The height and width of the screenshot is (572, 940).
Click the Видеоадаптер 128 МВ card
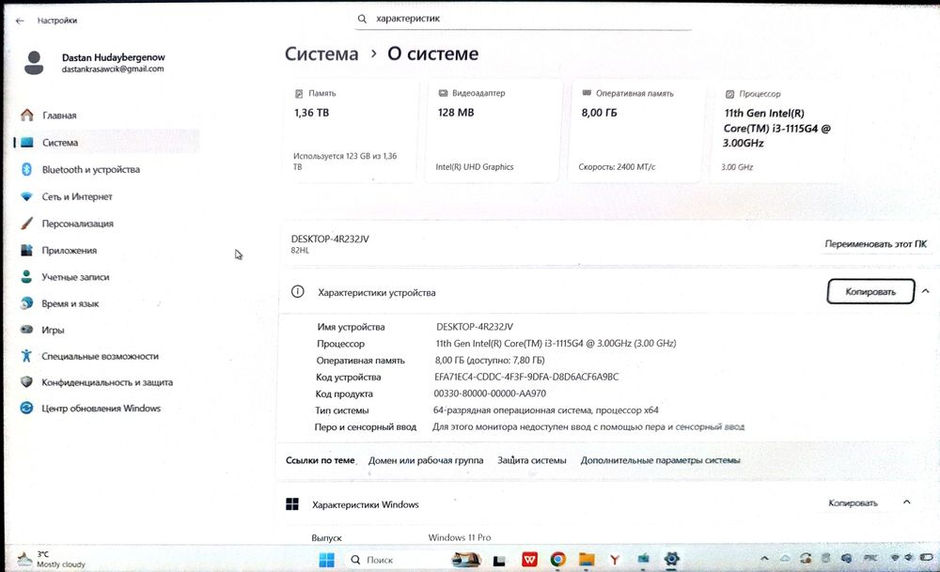point(494,131)
